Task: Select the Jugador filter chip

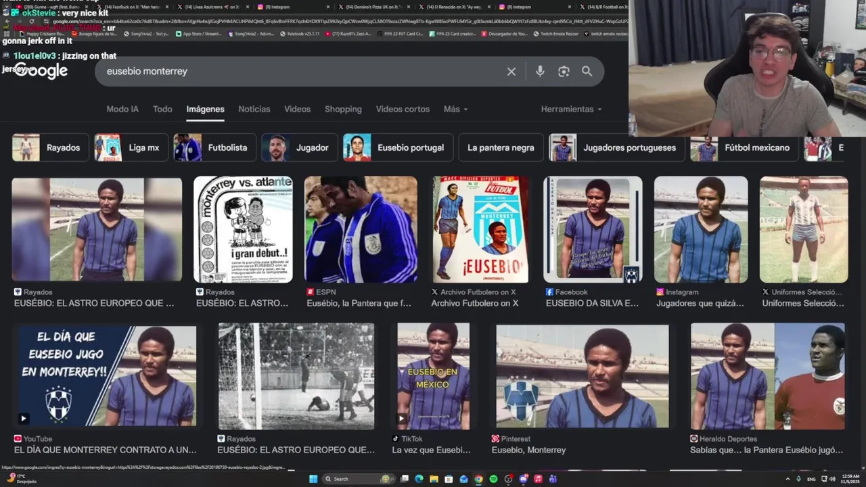Action: click(300, 147)
